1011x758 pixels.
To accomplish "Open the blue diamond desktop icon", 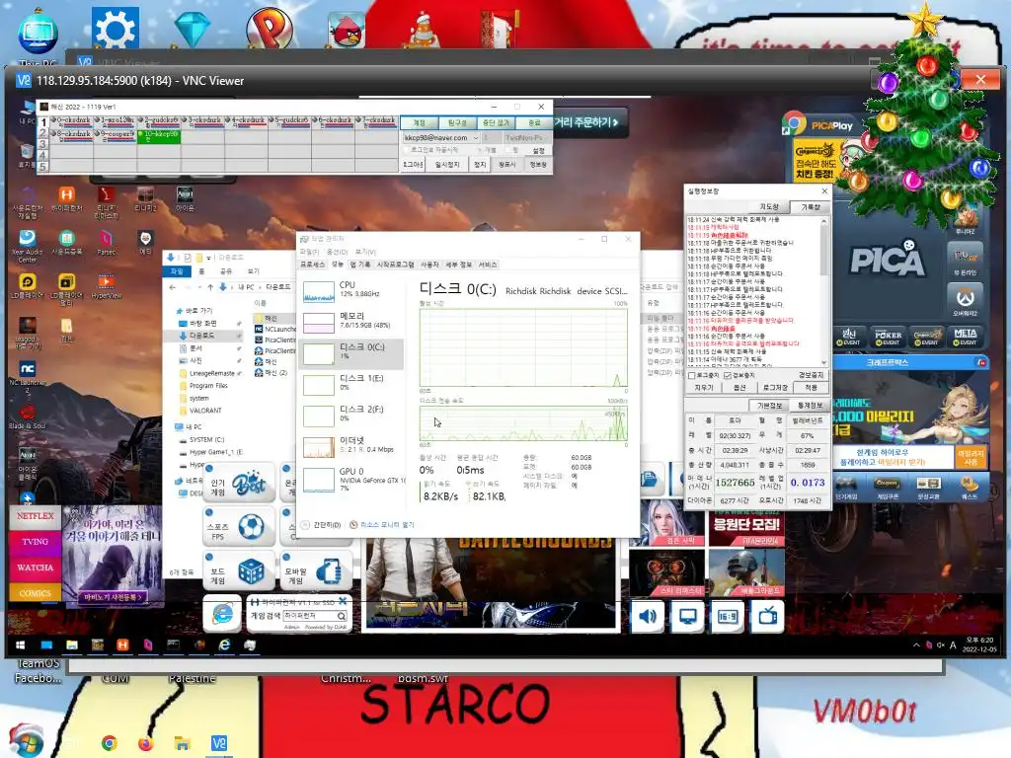I will click(193, 29).
